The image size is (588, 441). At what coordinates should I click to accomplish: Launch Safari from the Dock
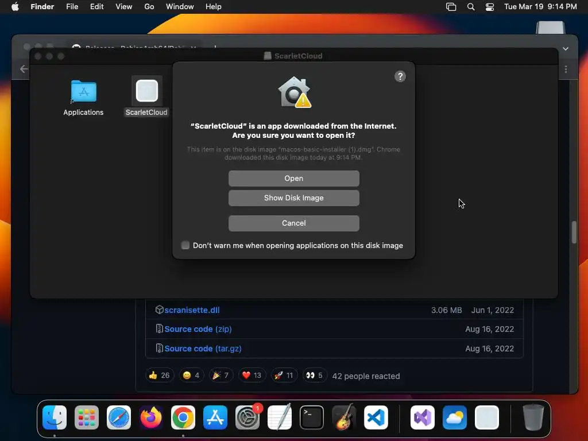click(x=119, y=417)
